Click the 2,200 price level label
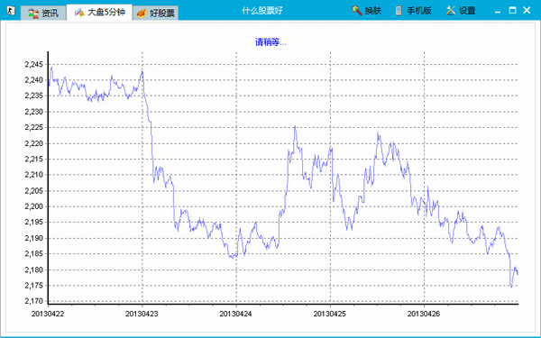The width and height of the screenshot is (541, 338). tap(33, 206)
